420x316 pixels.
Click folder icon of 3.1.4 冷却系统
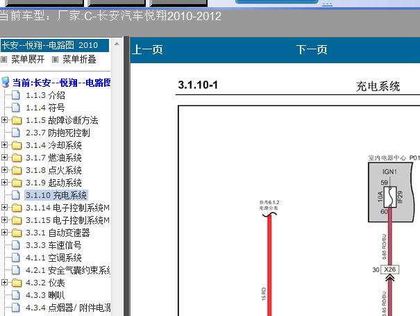[17, 145]
